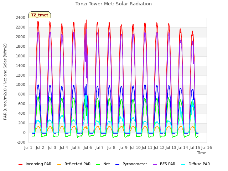Click the Jul 4 x-axis date label
The width and height of the screenshot is (228, 171).
tap(64, 147)
